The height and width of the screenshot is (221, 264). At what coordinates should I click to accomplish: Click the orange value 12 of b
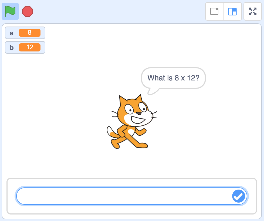tap(30, 47)
